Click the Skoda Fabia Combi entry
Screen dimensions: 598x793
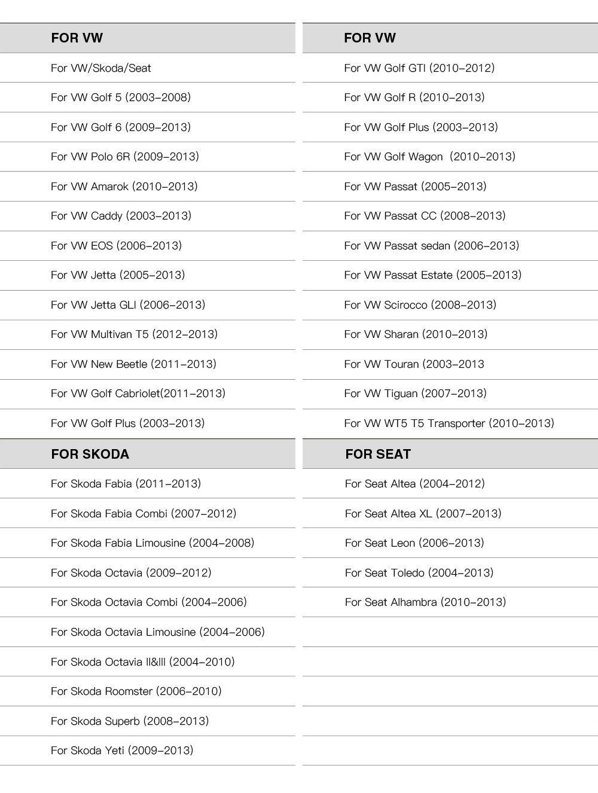(144, 514)
